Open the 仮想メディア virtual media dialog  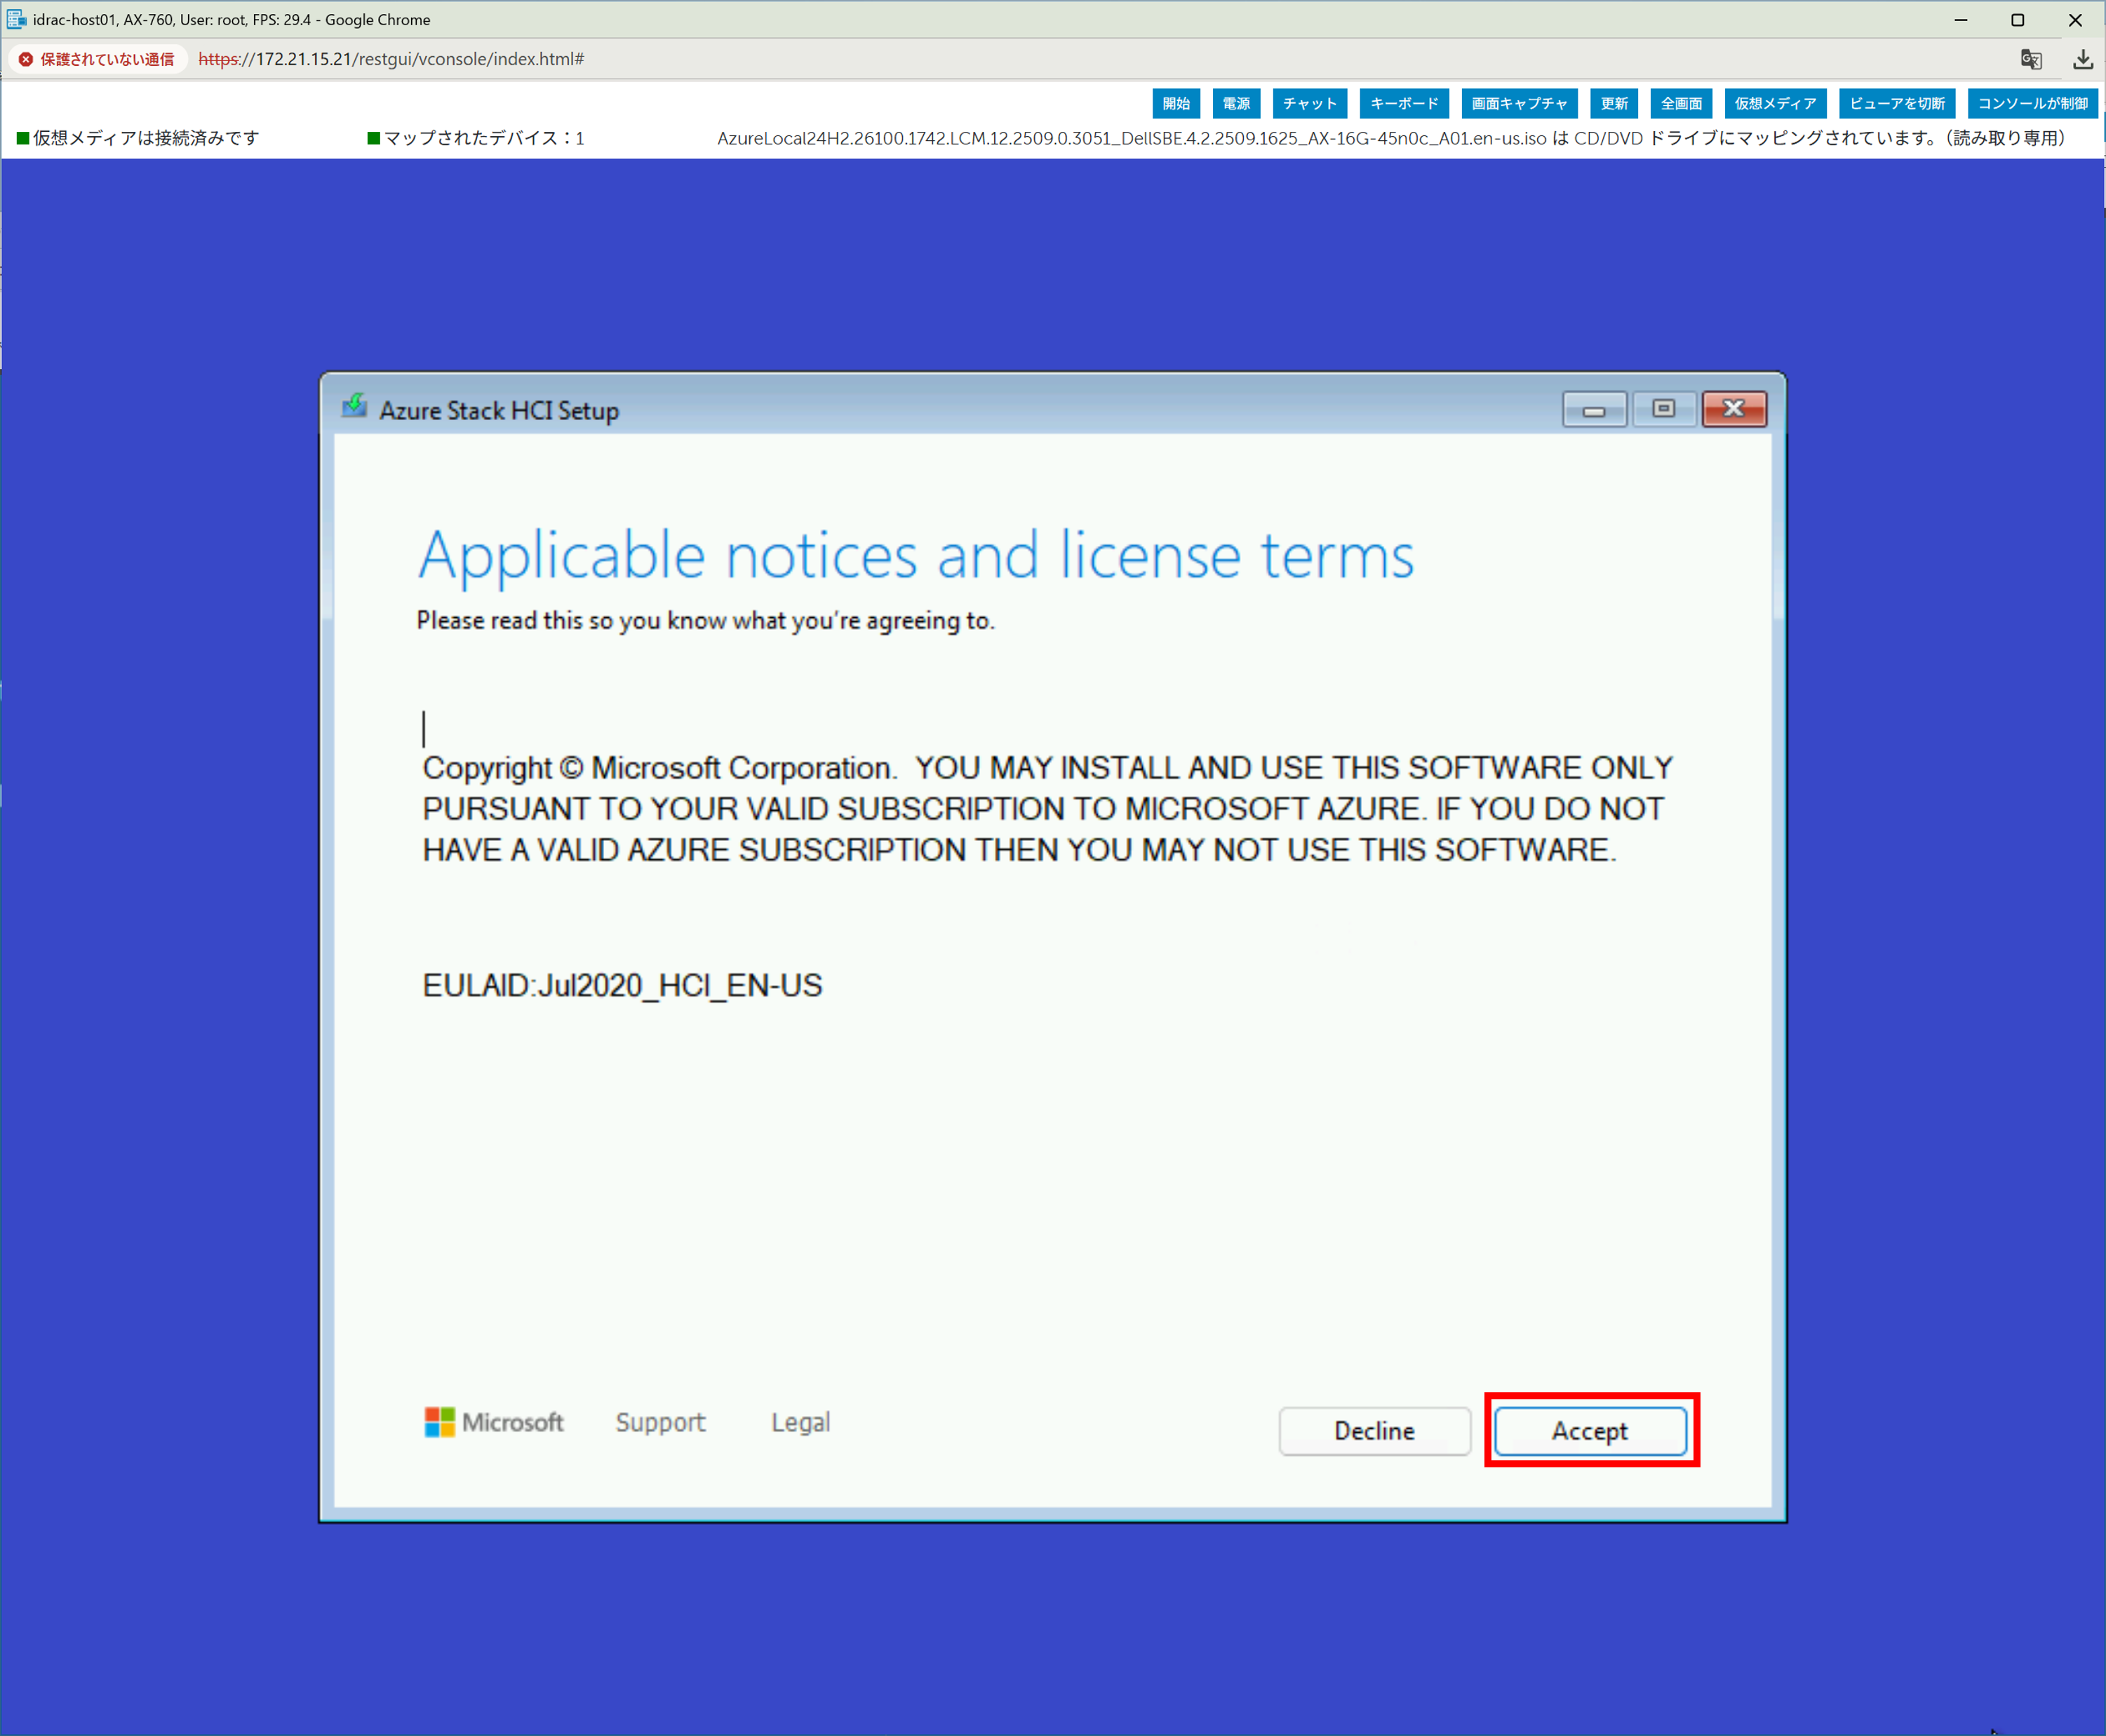point(1775,103)
